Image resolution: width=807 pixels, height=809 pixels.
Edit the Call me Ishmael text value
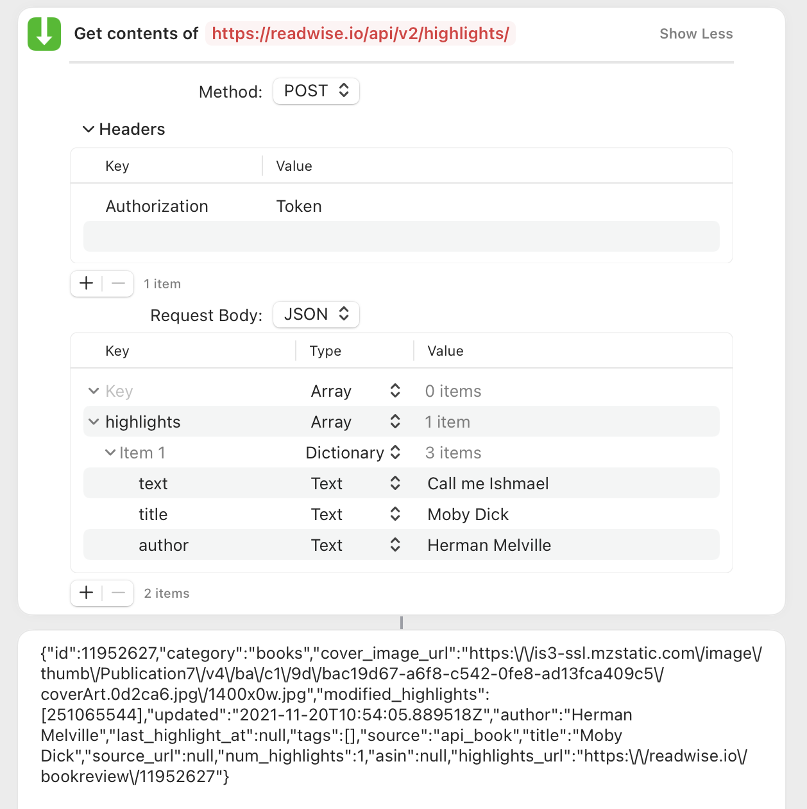click(488, 483)
